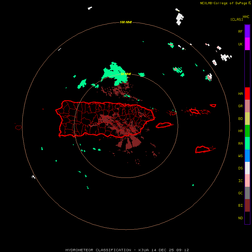Screen dimensions: 252x252
Task: Click the NEXLAB-College of DuPage credit
Action: [225, 3]
